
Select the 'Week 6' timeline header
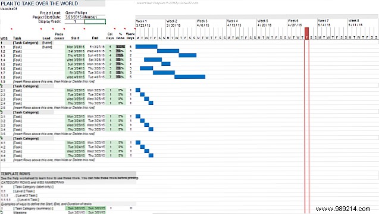click(x=293, y=21)
